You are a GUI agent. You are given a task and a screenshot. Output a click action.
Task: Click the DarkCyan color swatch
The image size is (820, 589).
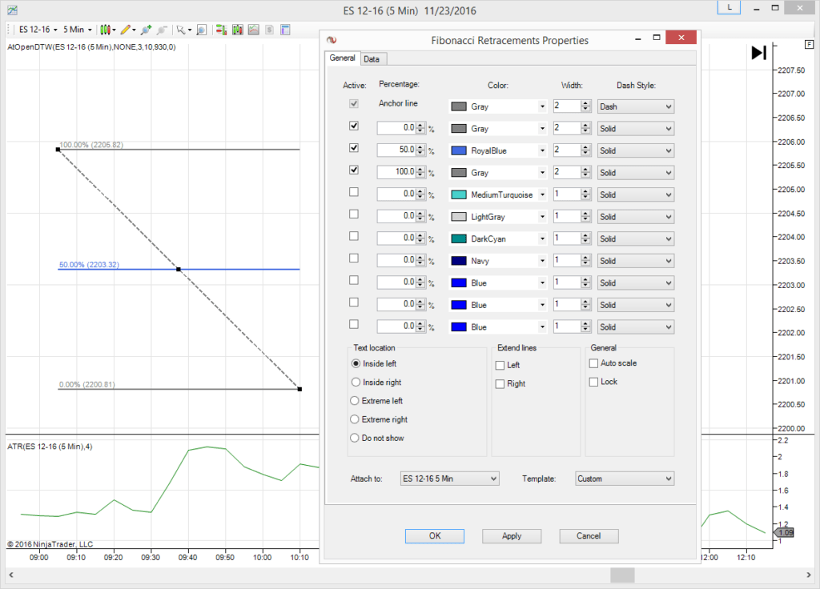459,238
